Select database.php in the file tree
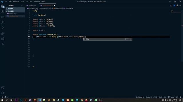183x102 pixels. tap(15, 16)
